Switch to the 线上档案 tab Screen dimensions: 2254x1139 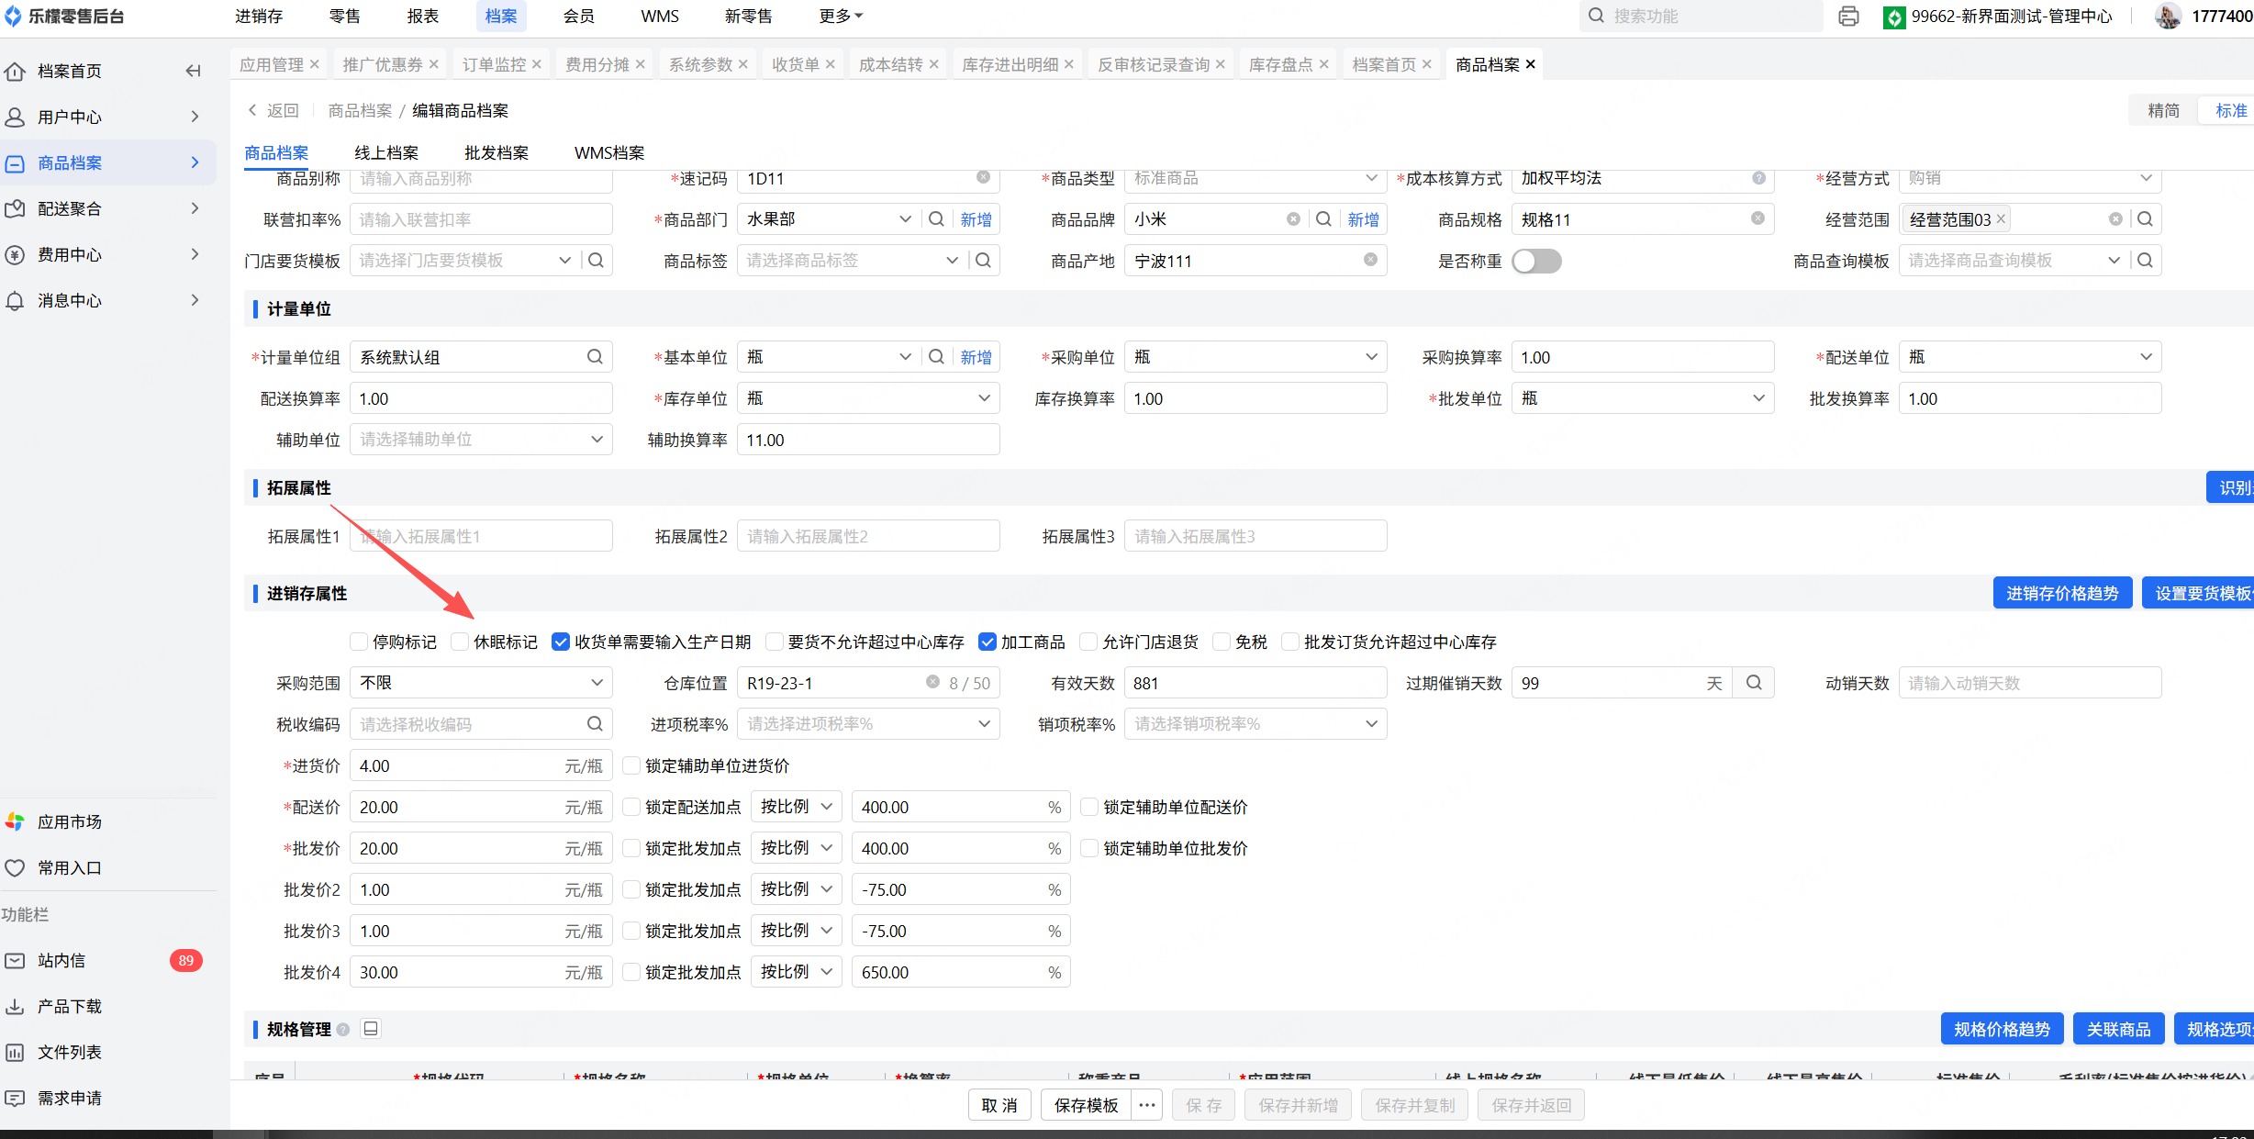coord(386,153)
